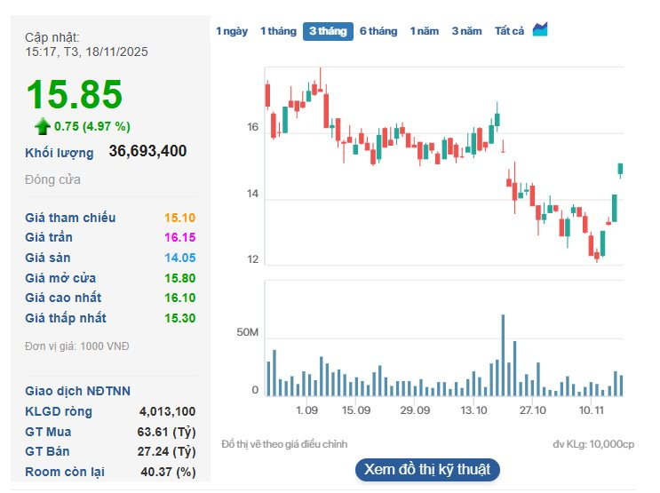Image resolution: width=660 pixels, height=493 pixels.
Task: Click the Giá tham chiếu value 15.10
Action: coord(180,218)
